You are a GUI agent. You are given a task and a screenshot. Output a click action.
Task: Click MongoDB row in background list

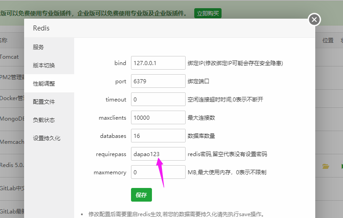(x=12, y=119)
